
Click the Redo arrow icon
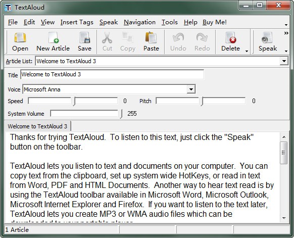coord(202,37)
